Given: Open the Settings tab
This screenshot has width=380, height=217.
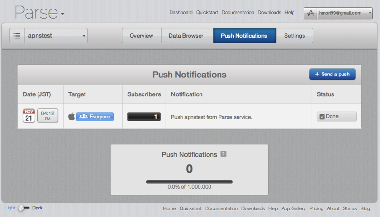Looking at the screenshot, I should (294, 36).
